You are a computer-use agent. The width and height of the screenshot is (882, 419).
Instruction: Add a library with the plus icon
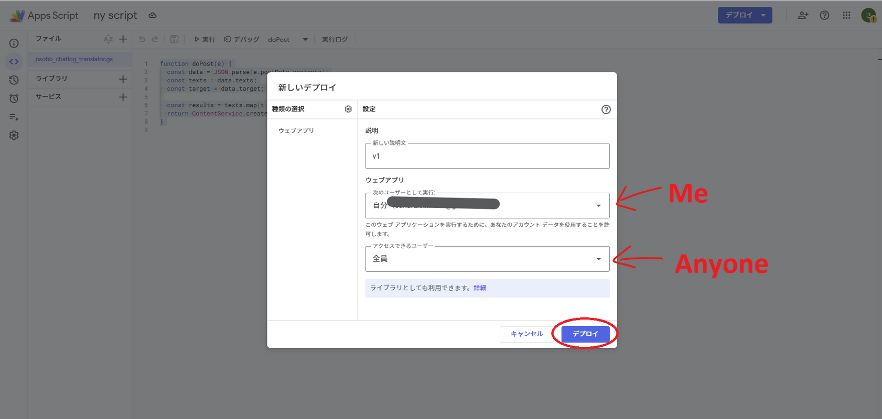(123, 79)
